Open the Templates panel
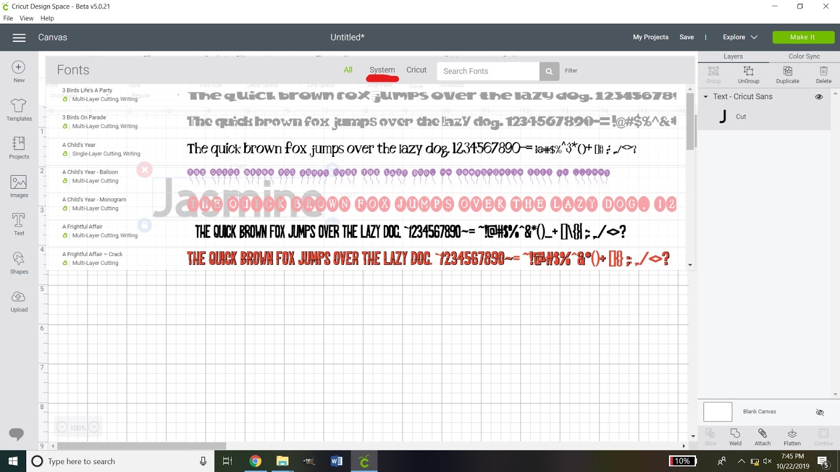This screenshot has height=472, width=840. coord(19,110)
